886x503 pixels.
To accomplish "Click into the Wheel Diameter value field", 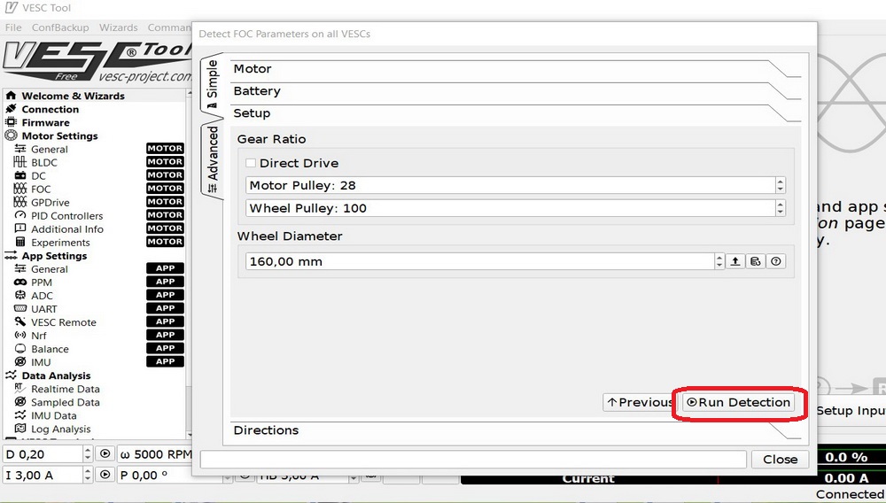I will point(478,262).
